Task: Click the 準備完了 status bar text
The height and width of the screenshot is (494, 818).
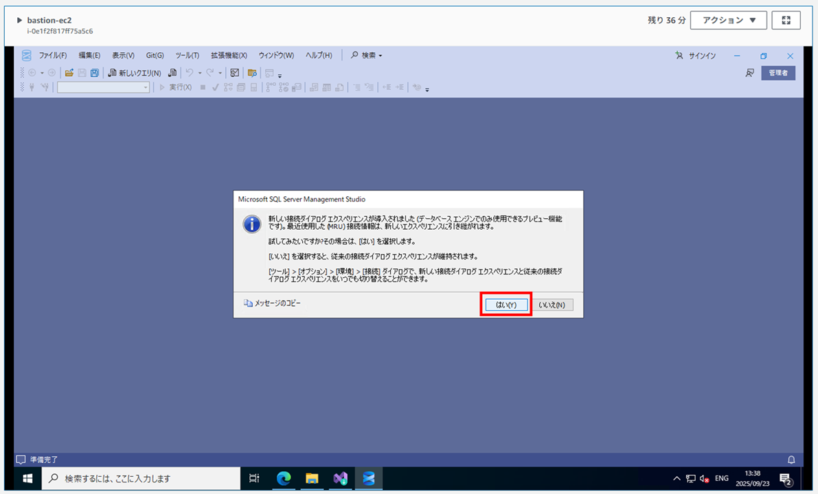Action: pos(44,460)
